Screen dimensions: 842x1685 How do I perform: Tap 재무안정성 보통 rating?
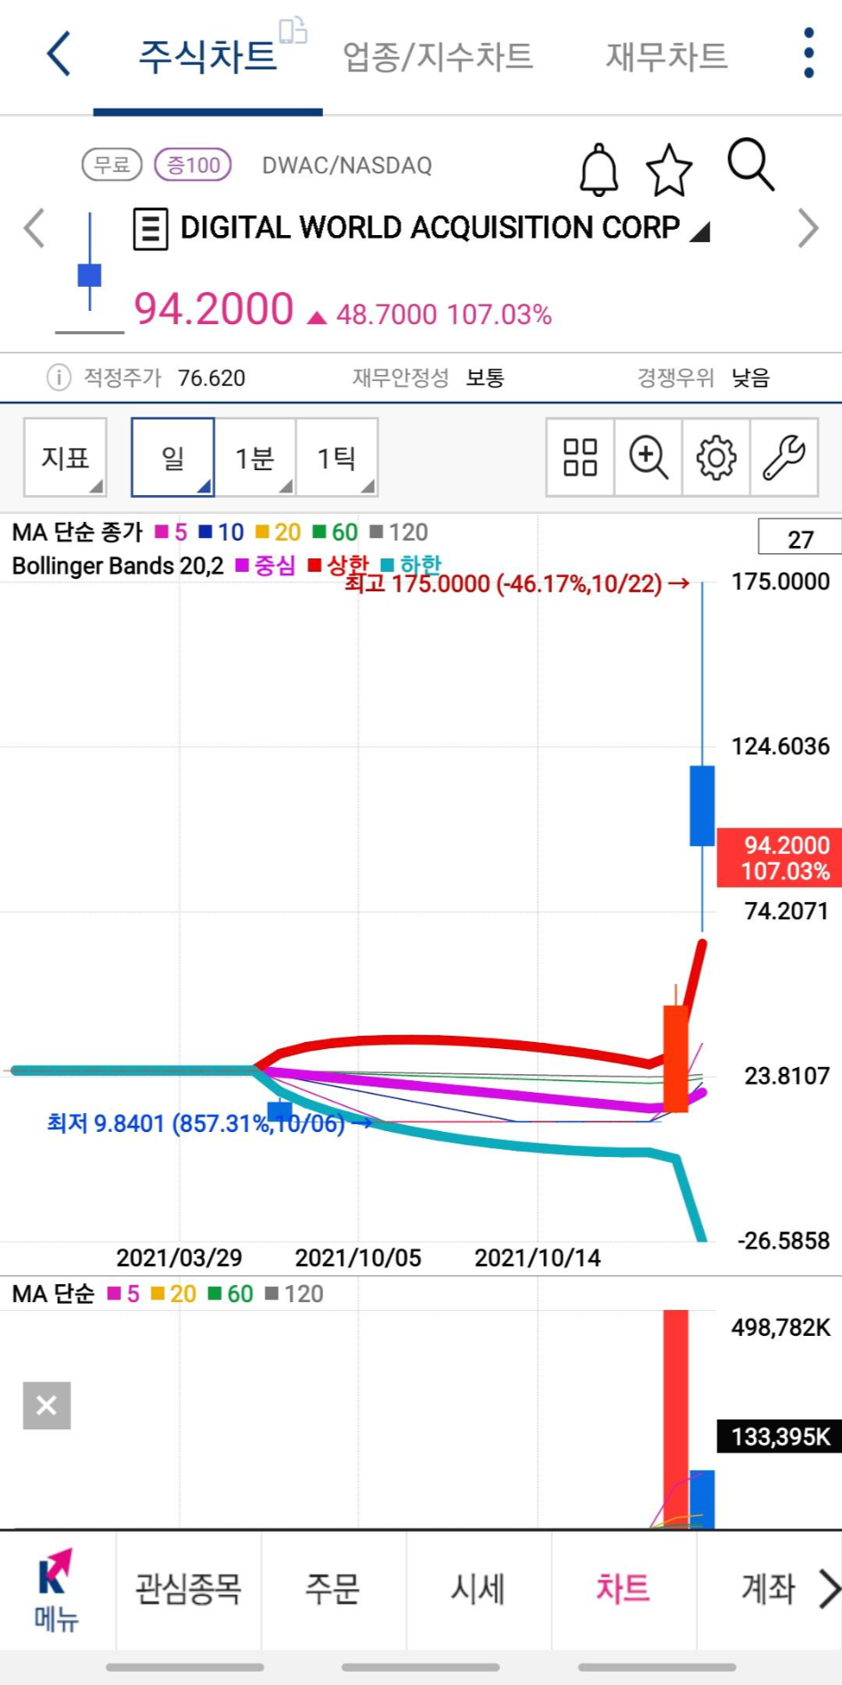pyautogui.click(x=485, y=378)
